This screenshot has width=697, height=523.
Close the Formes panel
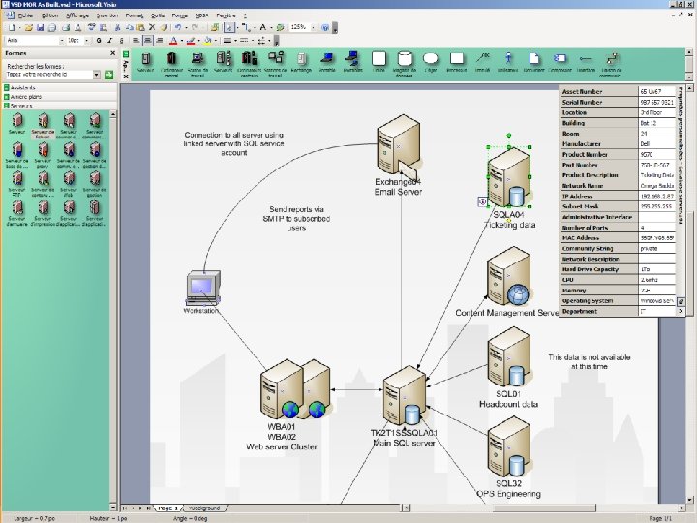click(112, 53)
